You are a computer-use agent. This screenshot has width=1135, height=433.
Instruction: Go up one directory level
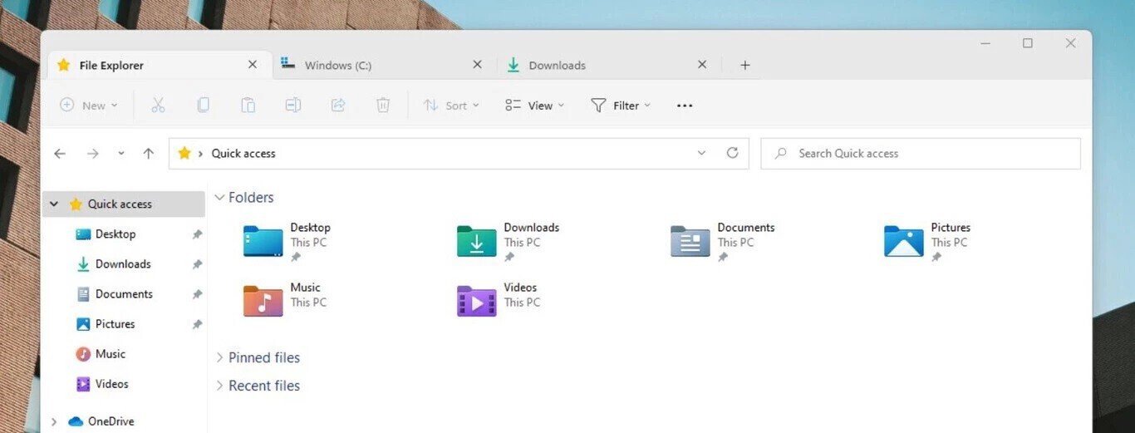pyautogui.click(x=149, y=153)
